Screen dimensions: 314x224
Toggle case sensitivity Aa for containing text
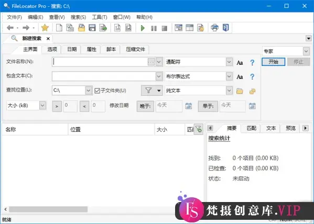[240, 77]
